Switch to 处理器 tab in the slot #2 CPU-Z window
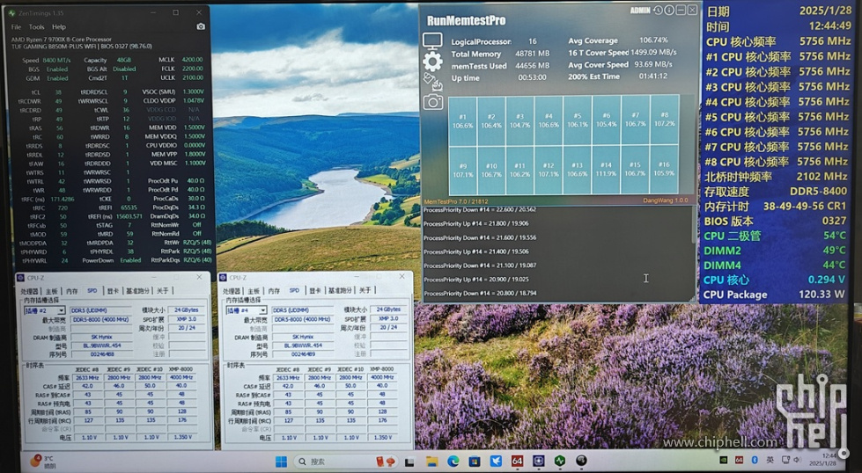 click(30, 291)
